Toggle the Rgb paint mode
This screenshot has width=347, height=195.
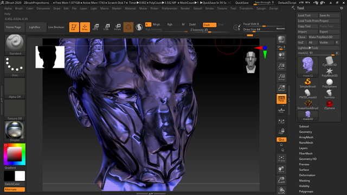[170, 24]
